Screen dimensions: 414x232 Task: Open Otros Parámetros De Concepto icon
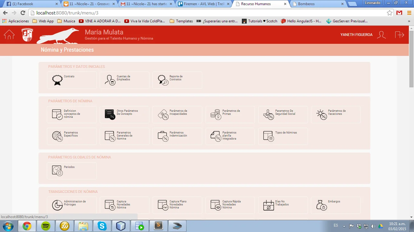tap(110, 114)
